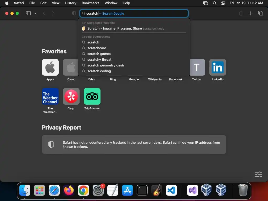Pick the 'scratch coding' suggestion
The width and height of the screenshot is (268, 201).
click(x=134, y=71)
